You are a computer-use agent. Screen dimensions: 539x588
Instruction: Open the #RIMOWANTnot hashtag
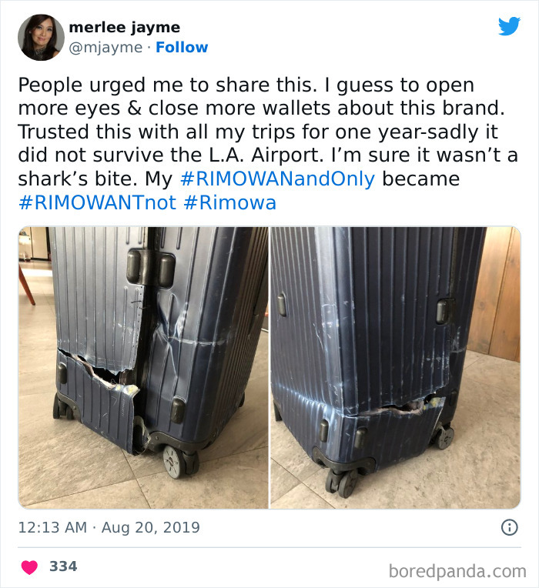click(x=97, y=203)
